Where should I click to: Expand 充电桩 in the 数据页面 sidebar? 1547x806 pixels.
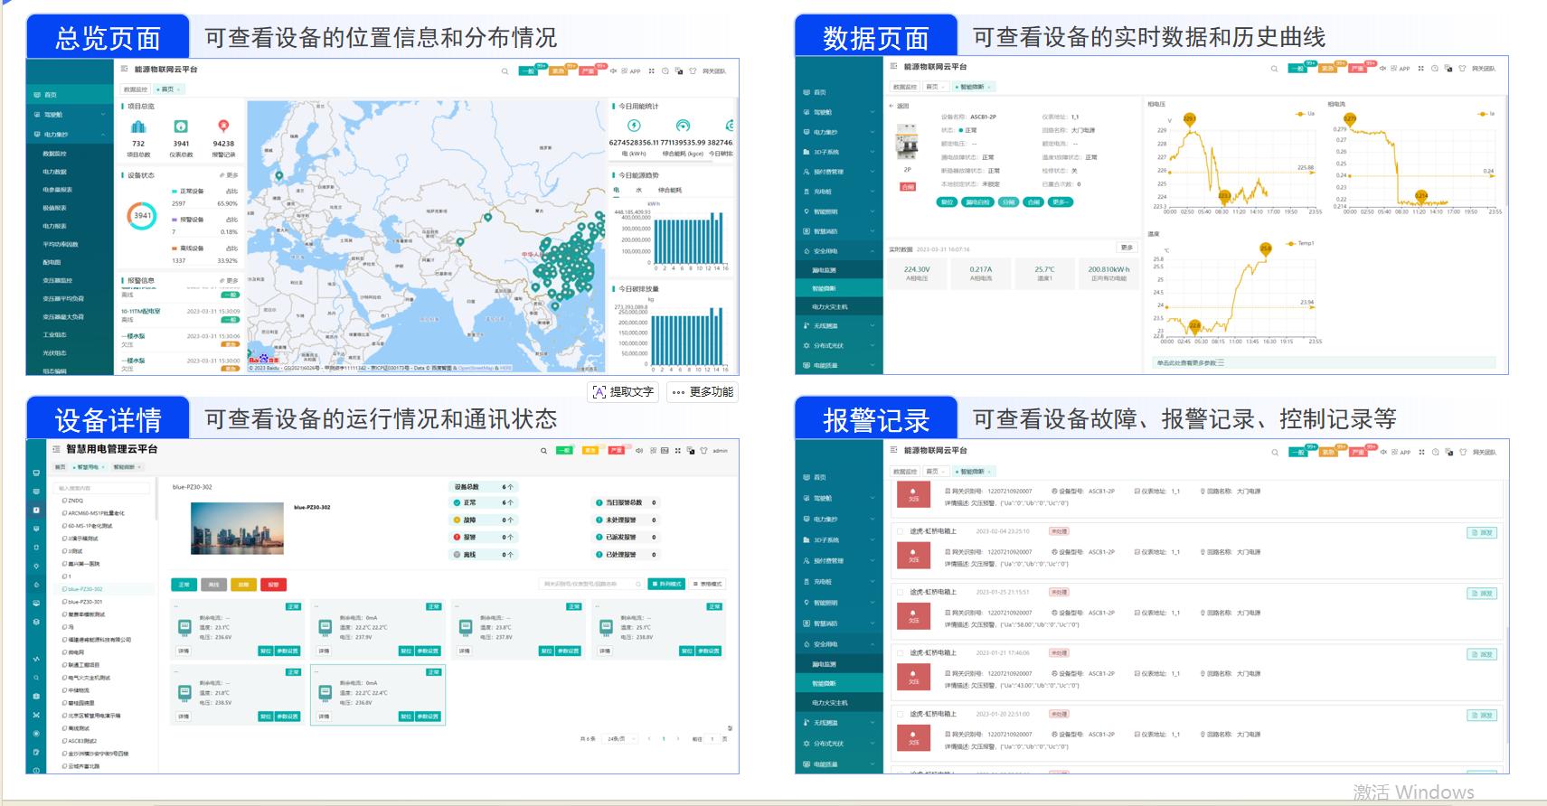(x=838, y=192)
